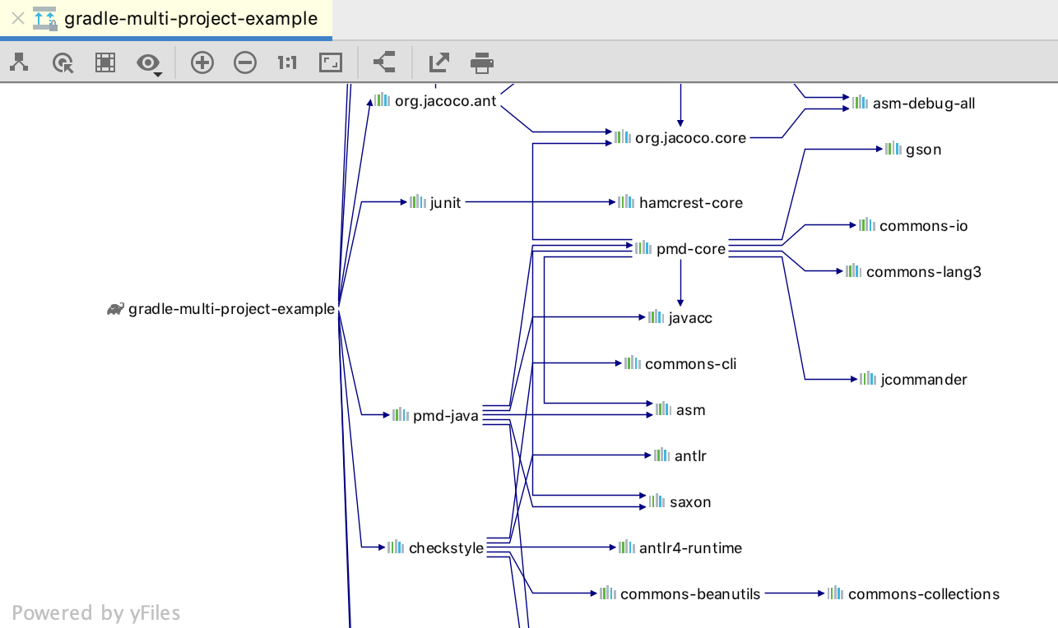
Task: Print the dependency diagram
Action: pos(481,62)
